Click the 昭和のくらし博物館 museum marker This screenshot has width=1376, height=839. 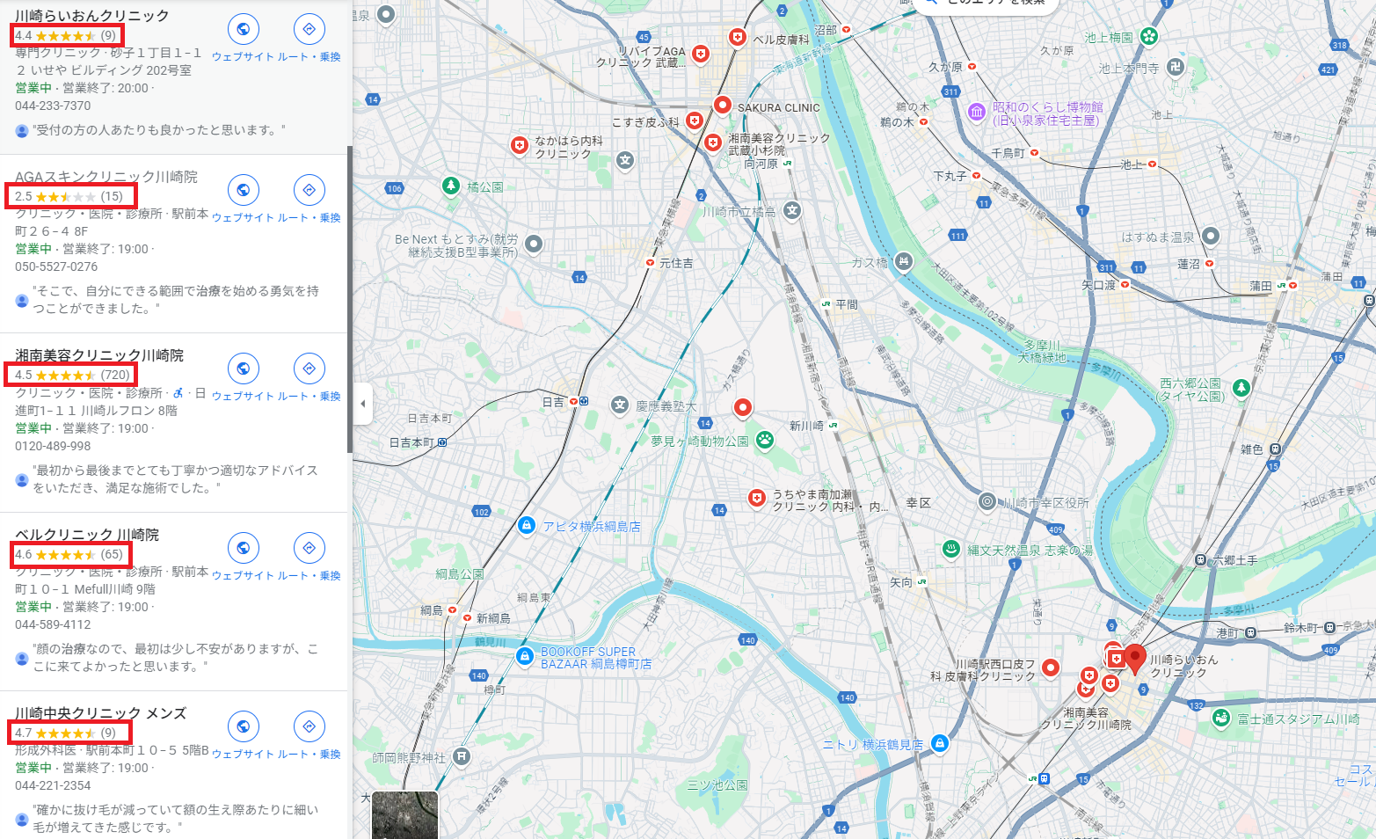tap(977, 112)
